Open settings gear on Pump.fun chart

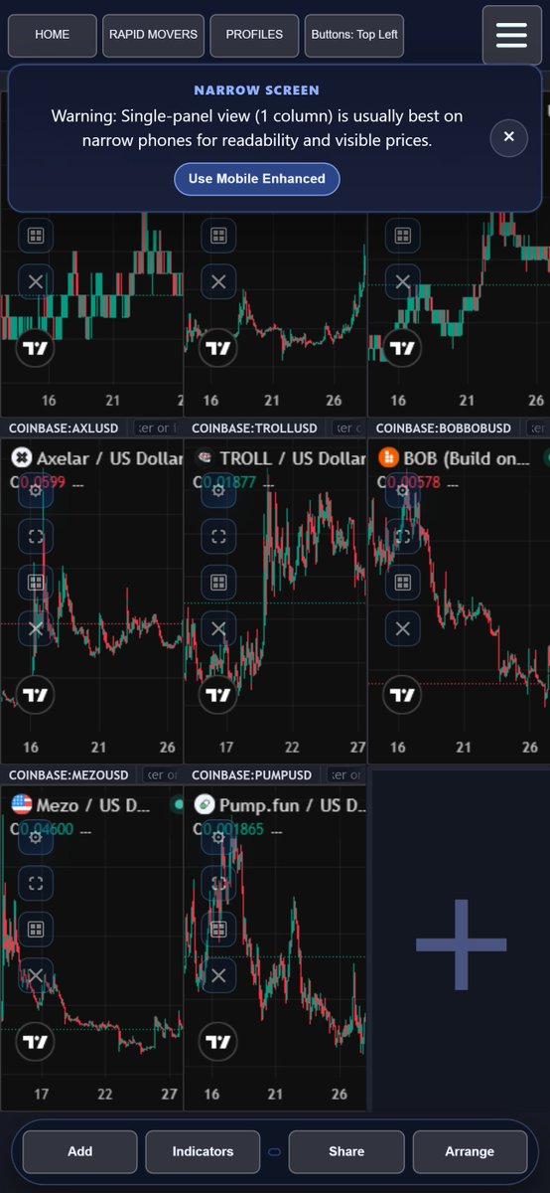(x=218, y=837)
